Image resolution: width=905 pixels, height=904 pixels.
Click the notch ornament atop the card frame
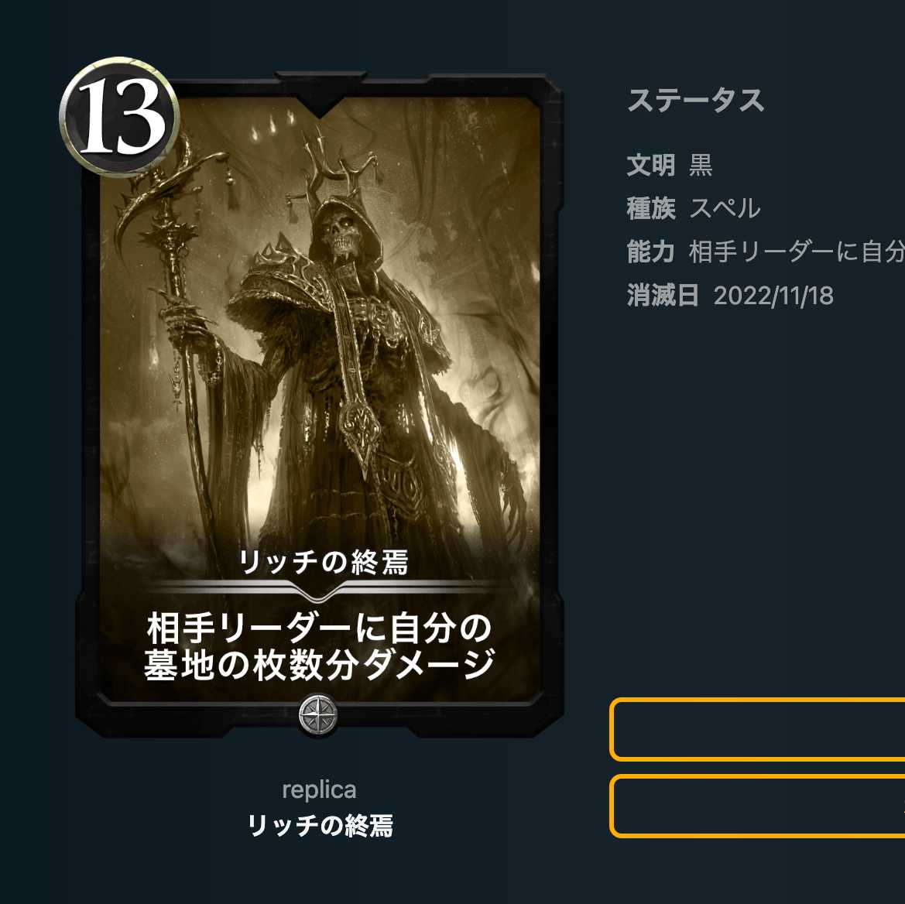(321, 94)
